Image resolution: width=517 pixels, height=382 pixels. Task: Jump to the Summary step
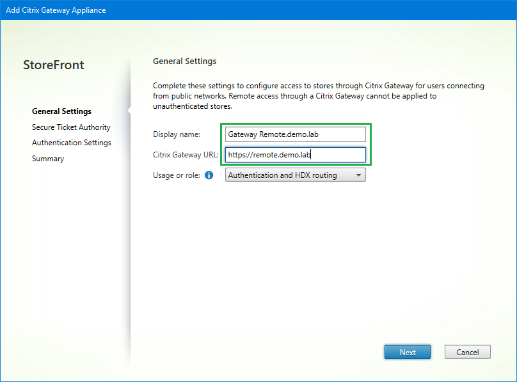(x=48, y=159)
